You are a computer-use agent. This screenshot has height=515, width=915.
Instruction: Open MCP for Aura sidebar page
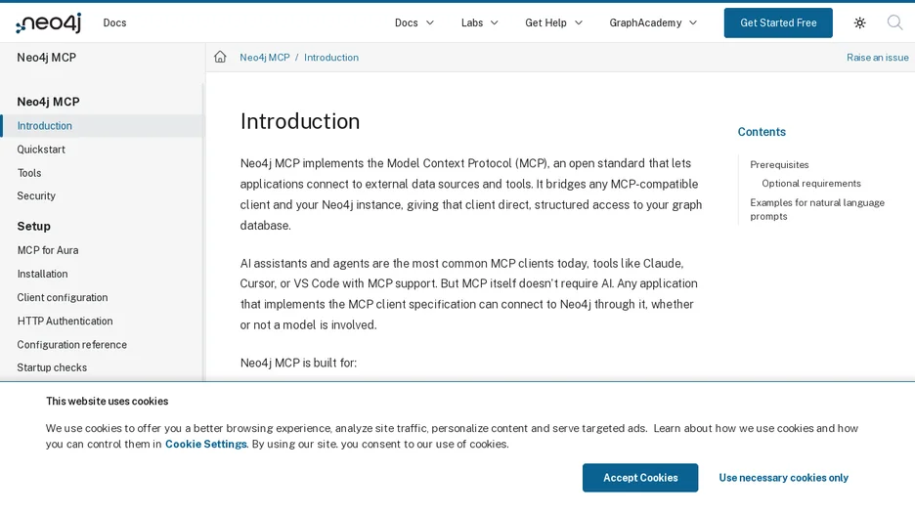point(48,250)
